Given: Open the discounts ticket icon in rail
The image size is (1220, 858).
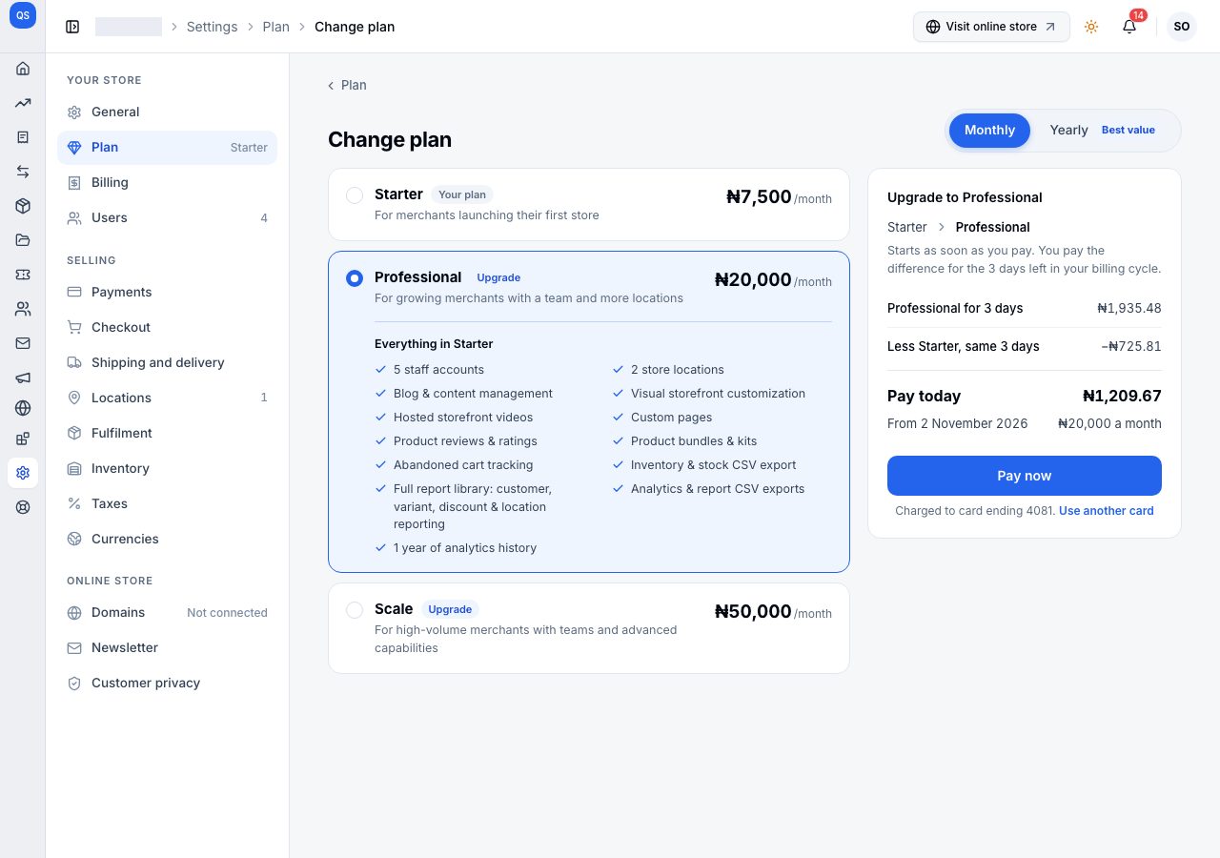Looking at the screenshot, I should click(x=23, y=275).
